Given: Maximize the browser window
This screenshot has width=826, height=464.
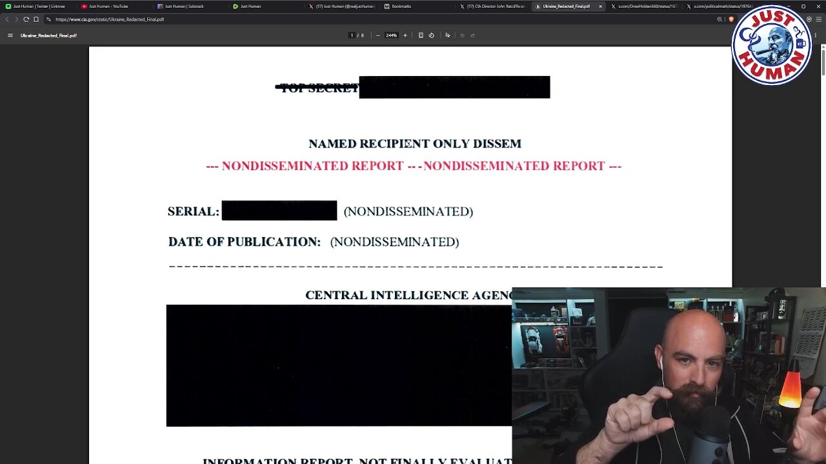Looking at the screenshot, I should point(803,6).
